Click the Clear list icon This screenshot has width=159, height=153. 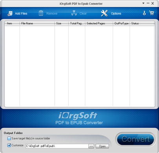74,13
